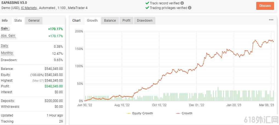
Task: Select the Stats tab
Action: (18, 21)
